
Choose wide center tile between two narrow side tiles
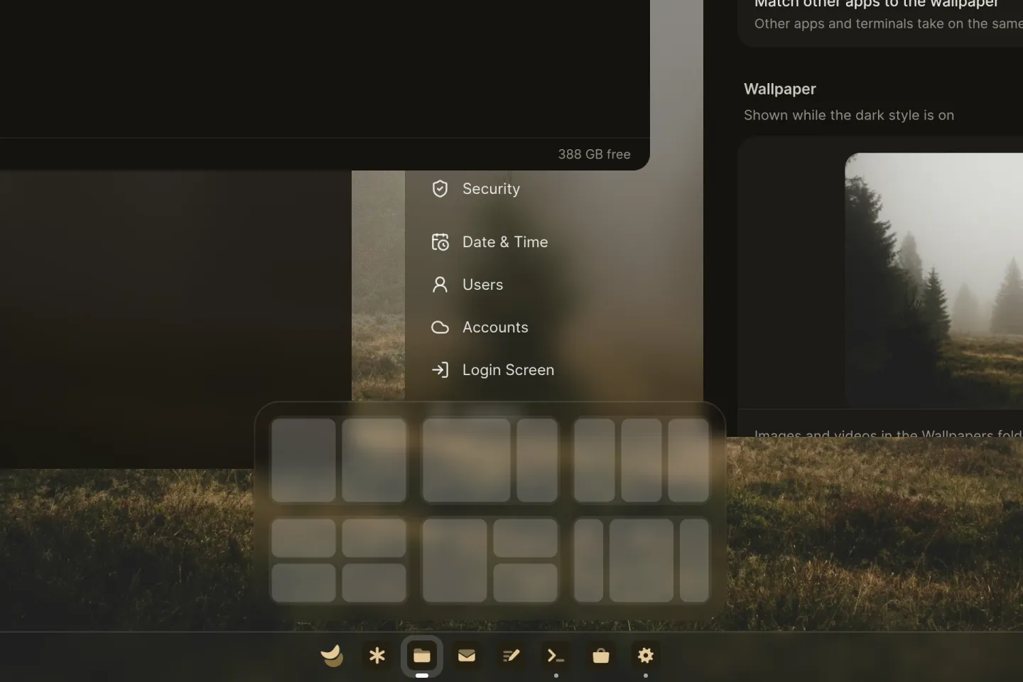[642, 561]
